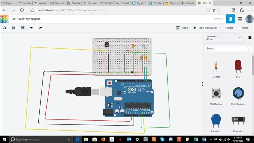The height and width of the screenshot is (143, 254).
Task: Zoom to fit with the fit-view icon
Action: [23, 28]
